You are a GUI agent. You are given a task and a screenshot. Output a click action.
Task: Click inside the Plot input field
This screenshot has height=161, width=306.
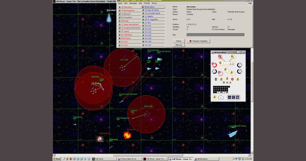click(215, 35)
